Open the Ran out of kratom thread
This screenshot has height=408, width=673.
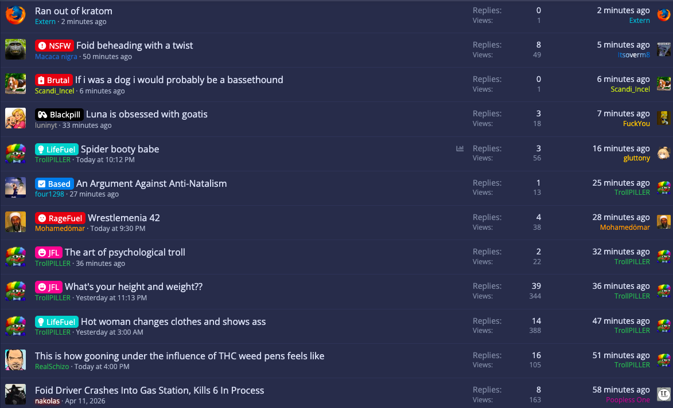coord(73,11)
